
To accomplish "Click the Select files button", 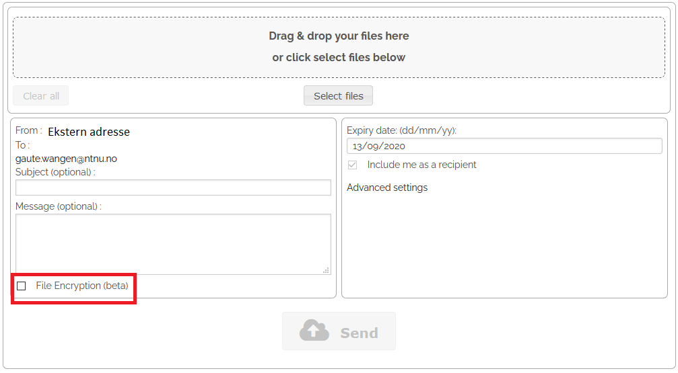I will 338,95.
